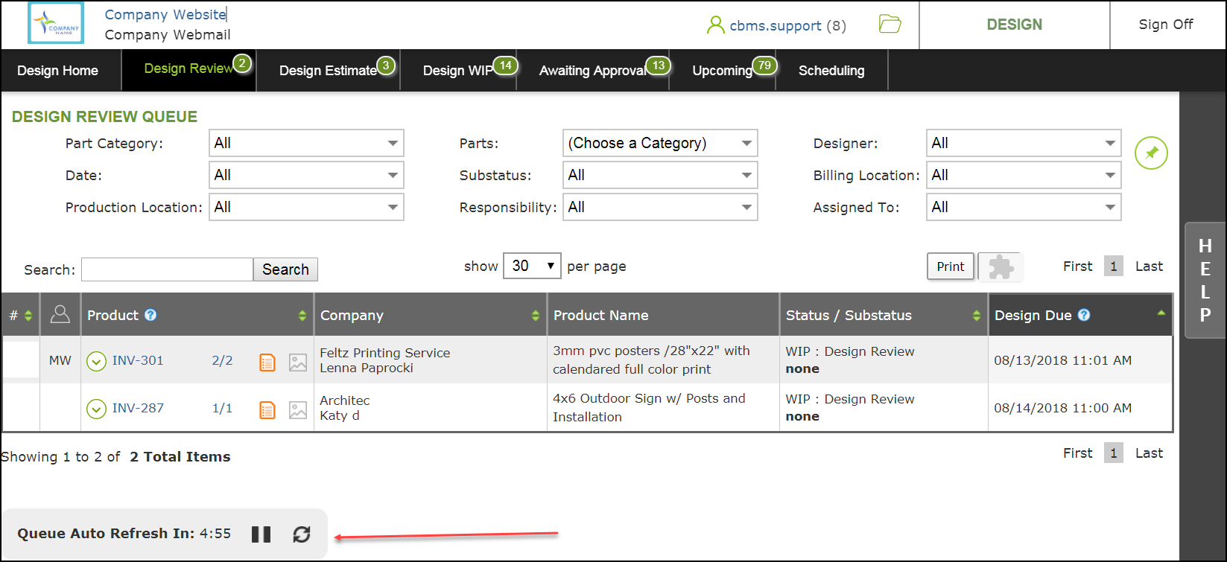Open the Company Webmail link
This screenshot has height=562, width=1227.
pos(168,35)
